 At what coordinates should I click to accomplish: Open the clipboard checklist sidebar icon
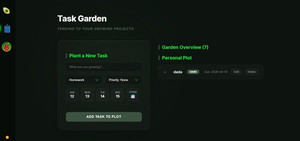[7, 28]
